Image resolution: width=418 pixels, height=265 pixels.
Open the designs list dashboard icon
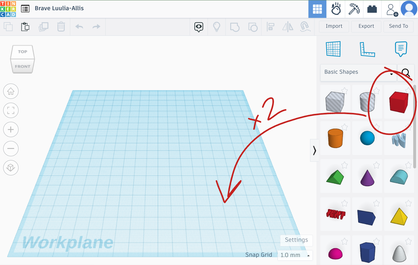(x=25, y=9)
